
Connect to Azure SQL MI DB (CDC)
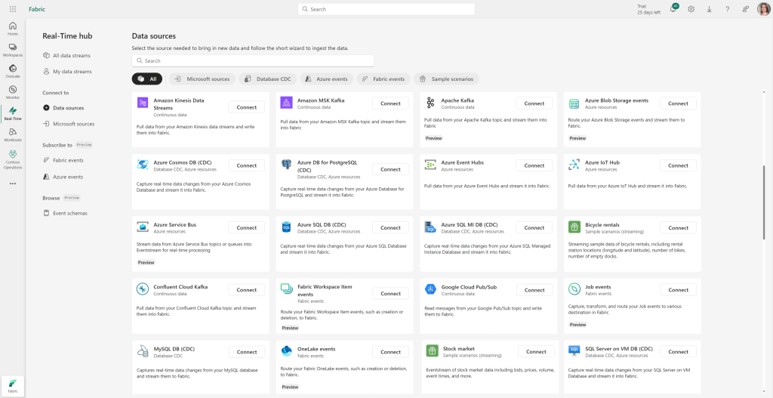(x=534, y=228)
